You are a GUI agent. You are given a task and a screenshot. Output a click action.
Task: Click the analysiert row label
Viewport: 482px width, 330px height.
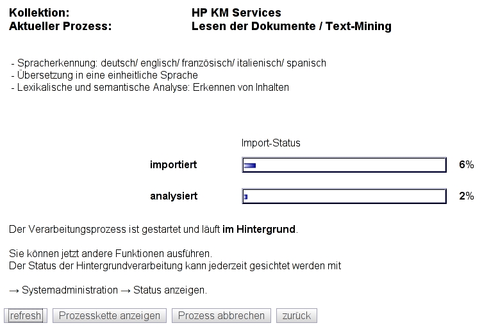tap(174, 196)
